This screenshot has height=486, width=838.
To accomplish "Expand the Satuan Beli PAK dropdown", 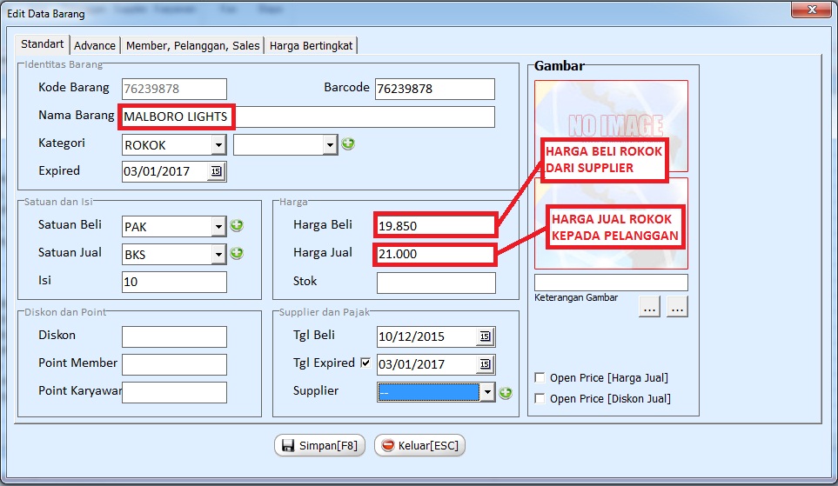I will (x=218, y=227).
